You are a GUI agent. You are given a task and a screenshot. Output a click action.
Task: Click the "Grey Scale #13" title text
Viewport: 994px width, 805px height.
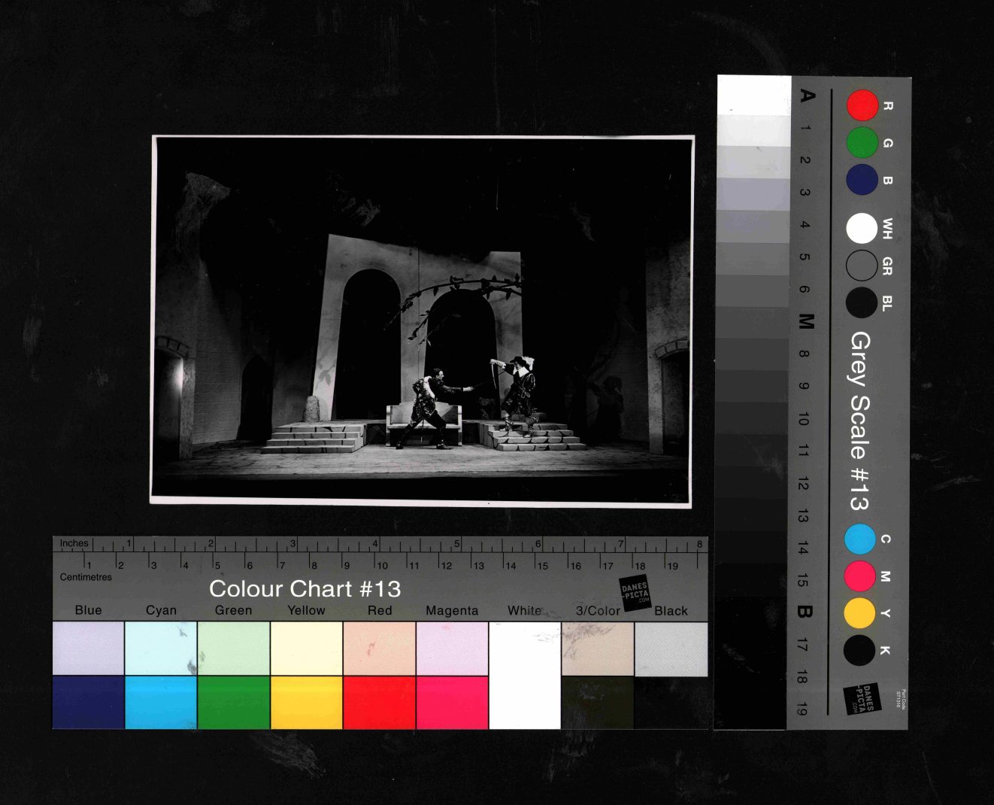[859, 421]
